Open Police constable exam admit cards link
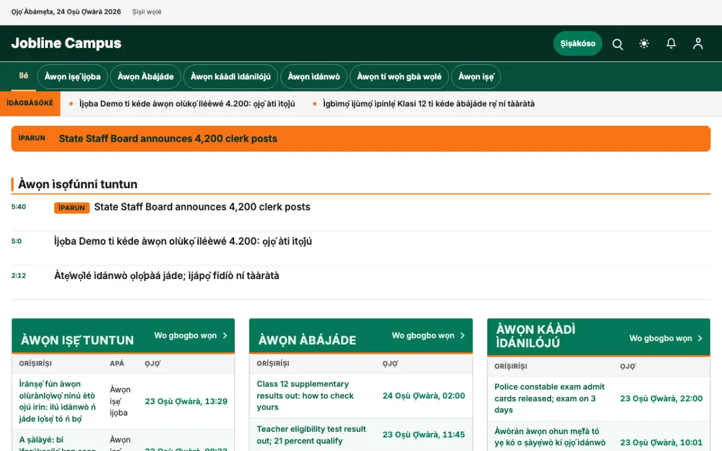 click(549, 398)
